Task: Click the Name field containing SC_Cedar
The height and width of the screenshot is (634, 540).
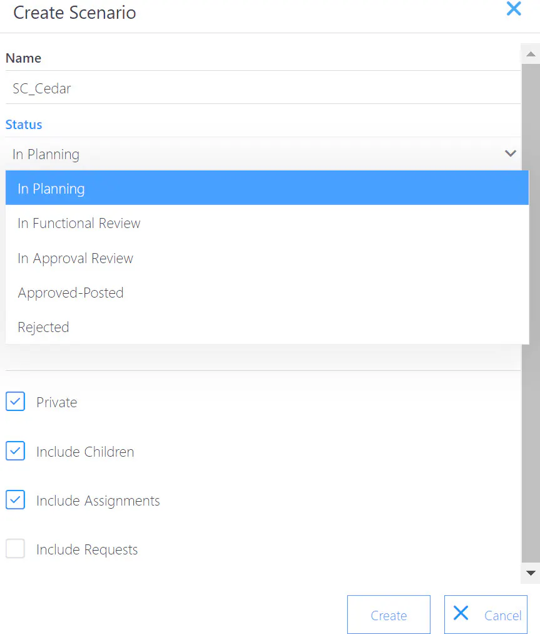Action: coord(263,88)
